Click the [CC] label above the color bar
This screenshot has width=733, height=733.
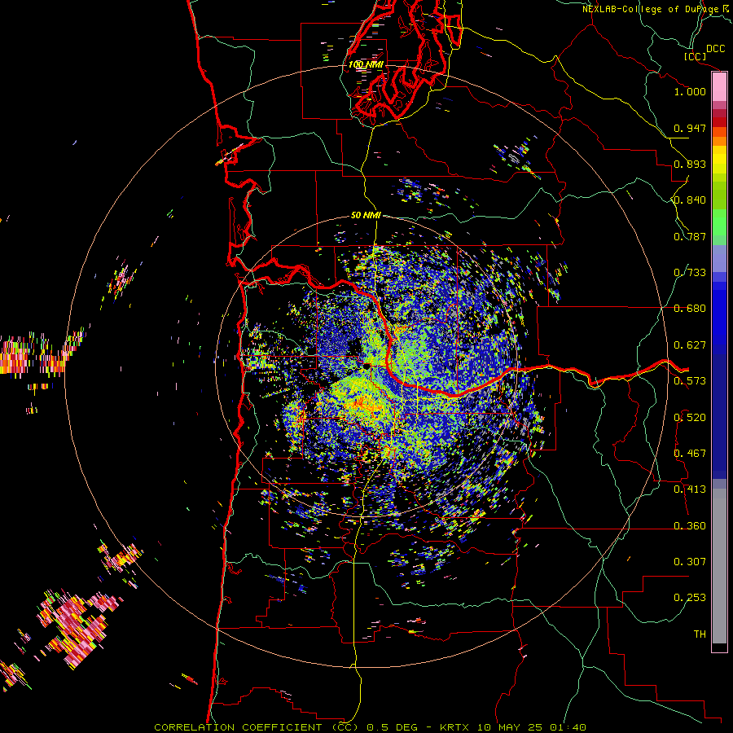point(696,56)
